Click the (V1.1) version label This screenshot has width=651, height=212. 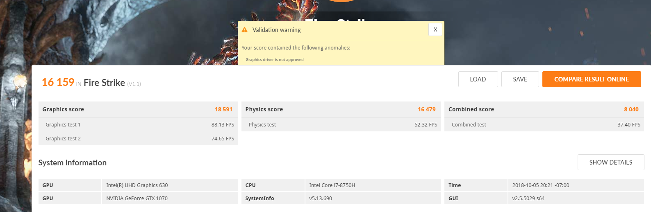[134, 84]
